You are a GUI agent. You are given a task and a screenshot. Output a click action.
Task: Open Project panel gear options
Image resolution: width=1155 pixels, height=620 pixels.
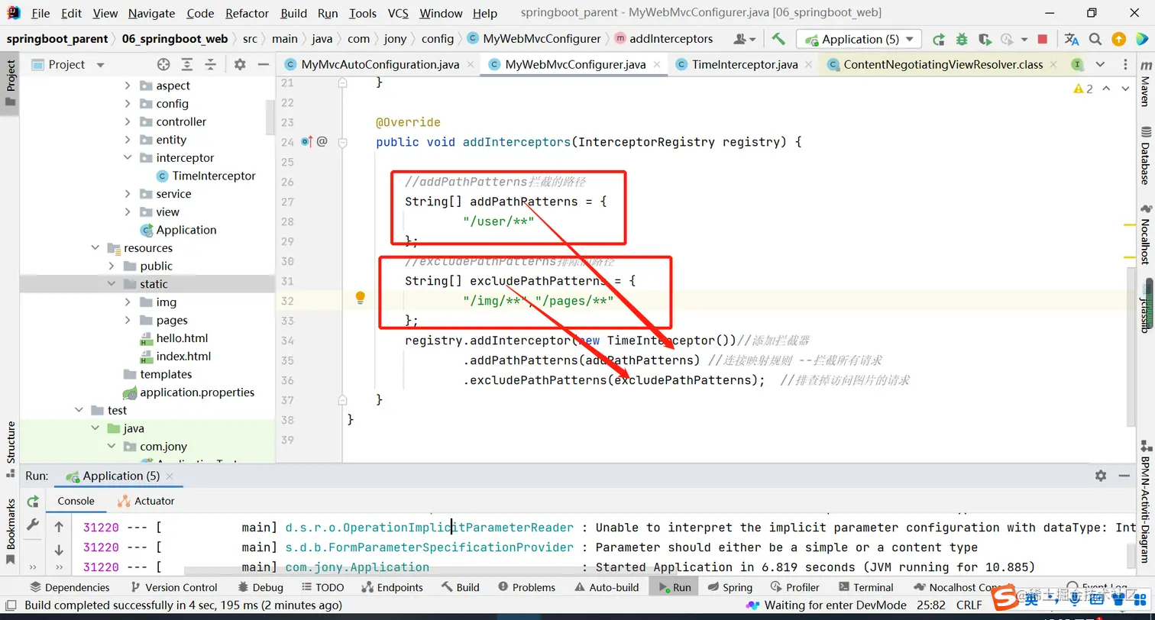tap(240, 65)
